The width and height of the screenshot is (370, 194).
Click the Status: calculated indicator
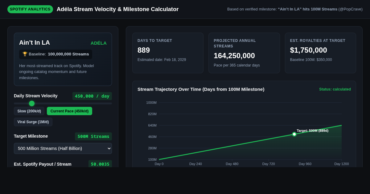(335, 89)
